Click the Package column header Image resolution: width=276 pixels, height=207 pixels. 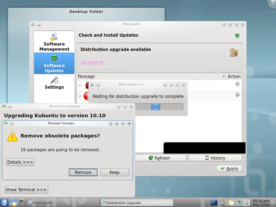(x=86, y=76)
